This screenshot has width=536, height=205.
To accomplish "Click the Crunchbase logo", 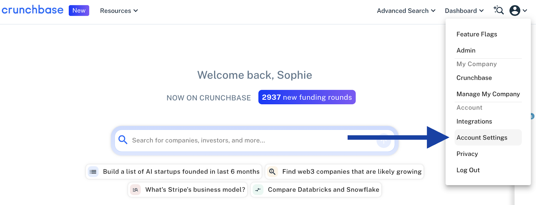I will tap(32, 10).
